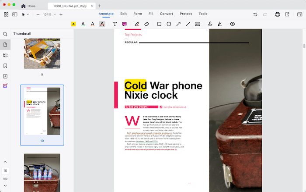Open the Protect tab
Viewport: 306px width, 192px height.
click(186, 14)
